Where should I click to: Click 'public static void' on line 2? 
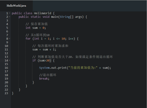[34, 17]
